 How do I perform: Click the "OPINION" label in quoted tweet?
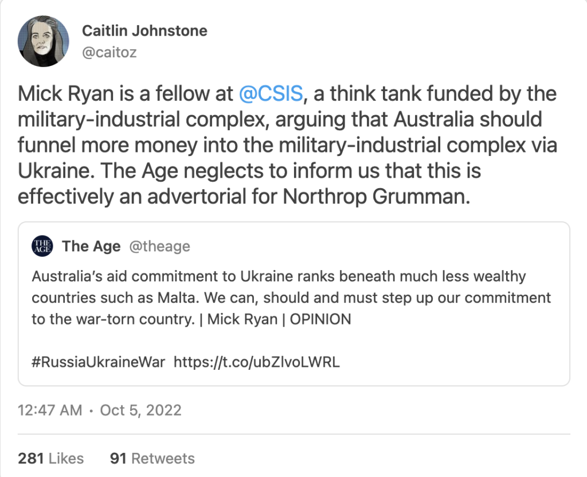(320, 319)
